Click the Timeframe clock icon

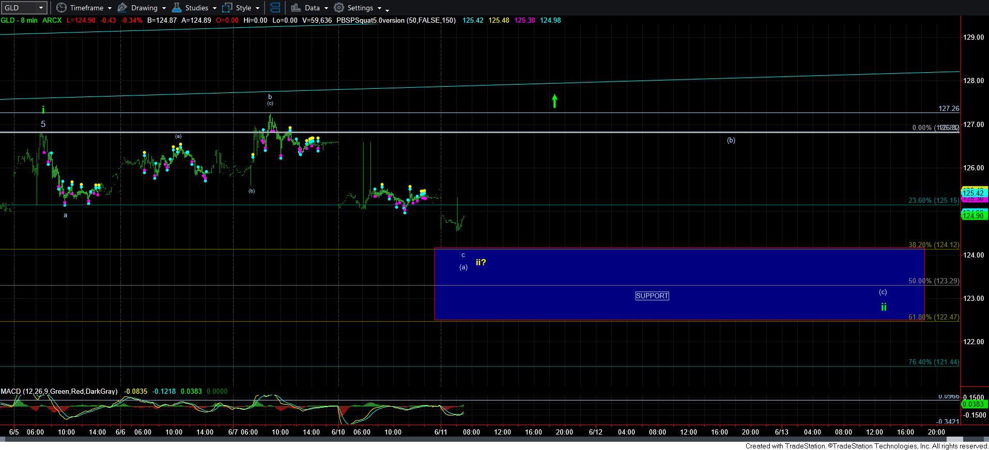pos(61,8)
